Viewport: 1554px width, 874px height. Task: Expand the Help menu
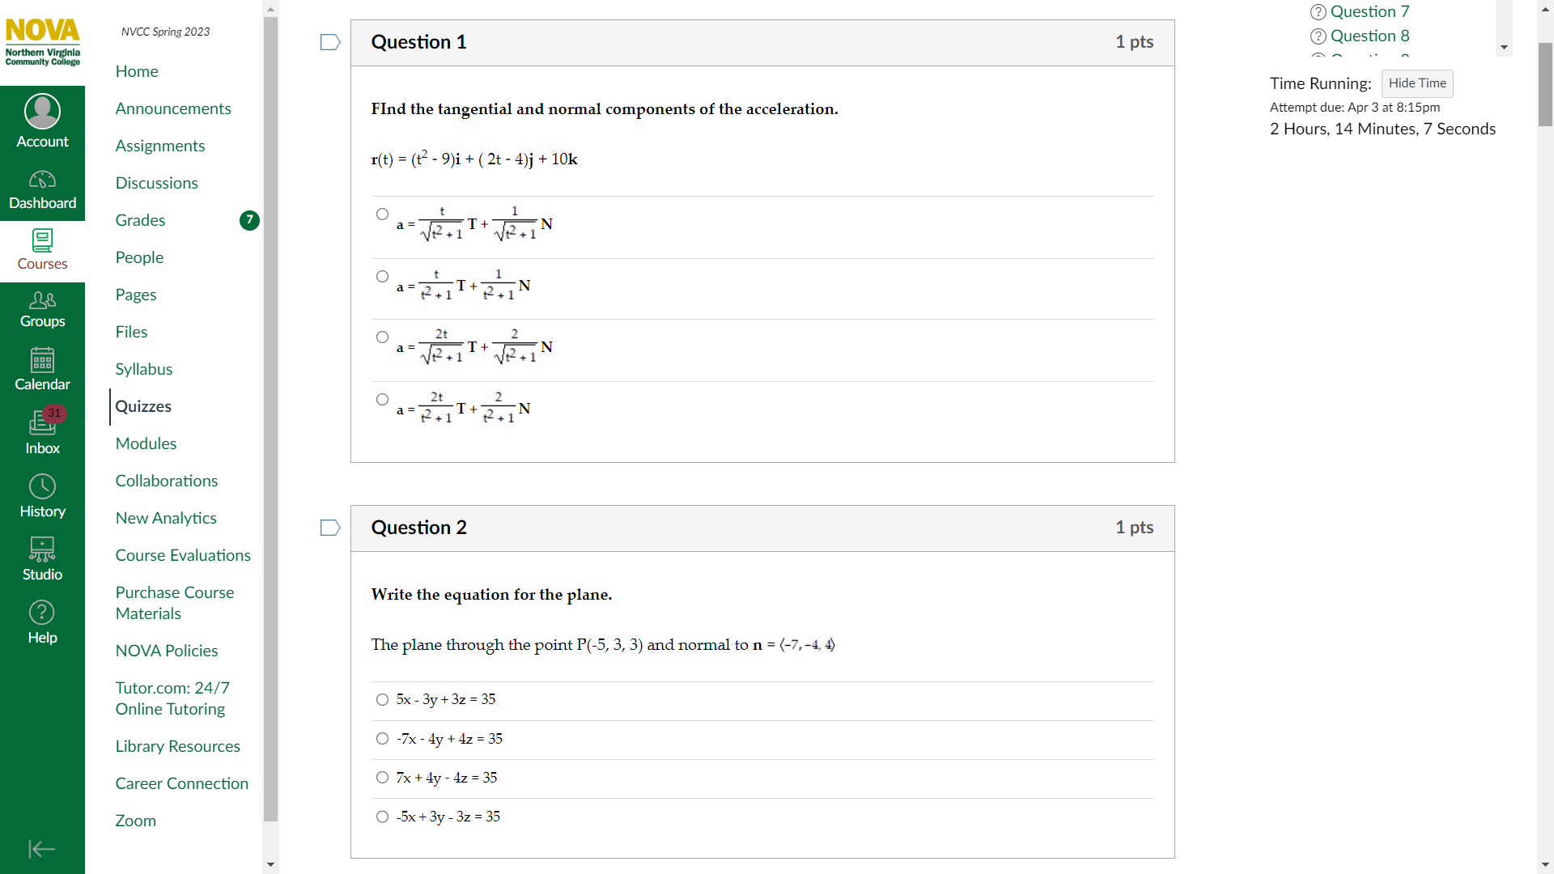42,622
